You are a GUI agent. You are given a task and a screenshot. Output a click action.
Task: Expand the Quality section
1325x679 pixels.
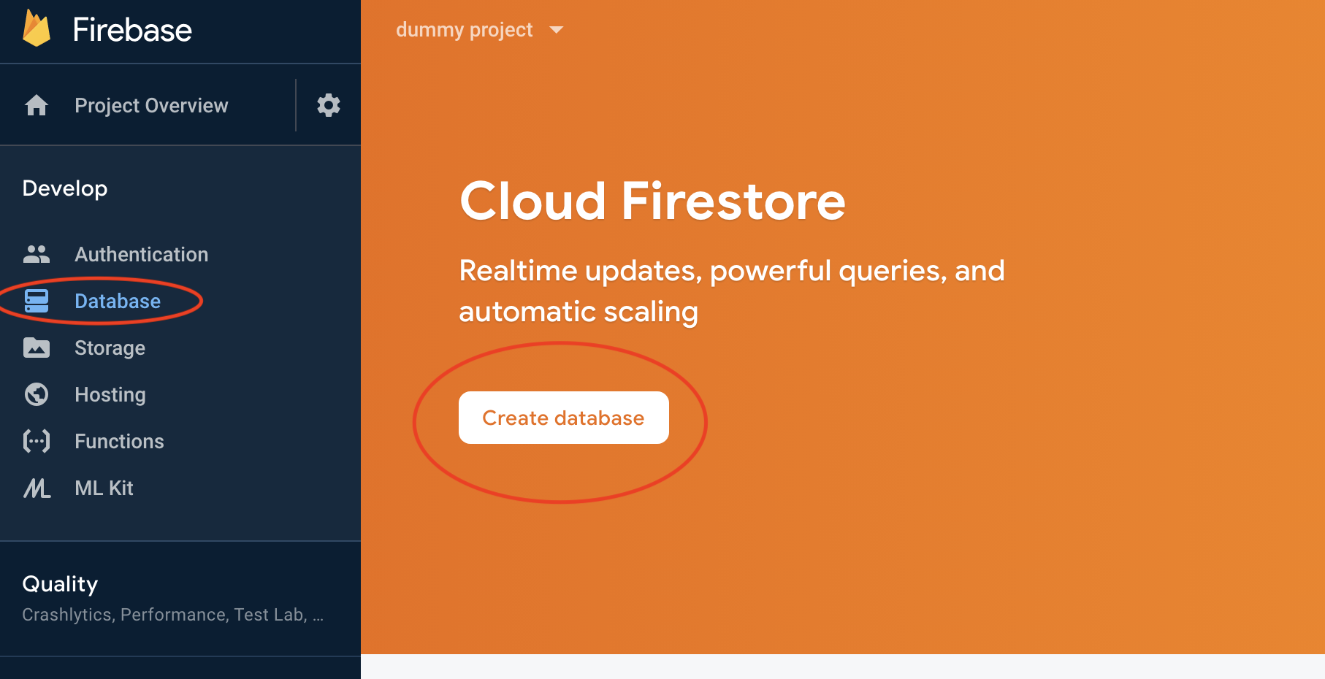pos(60,584)
